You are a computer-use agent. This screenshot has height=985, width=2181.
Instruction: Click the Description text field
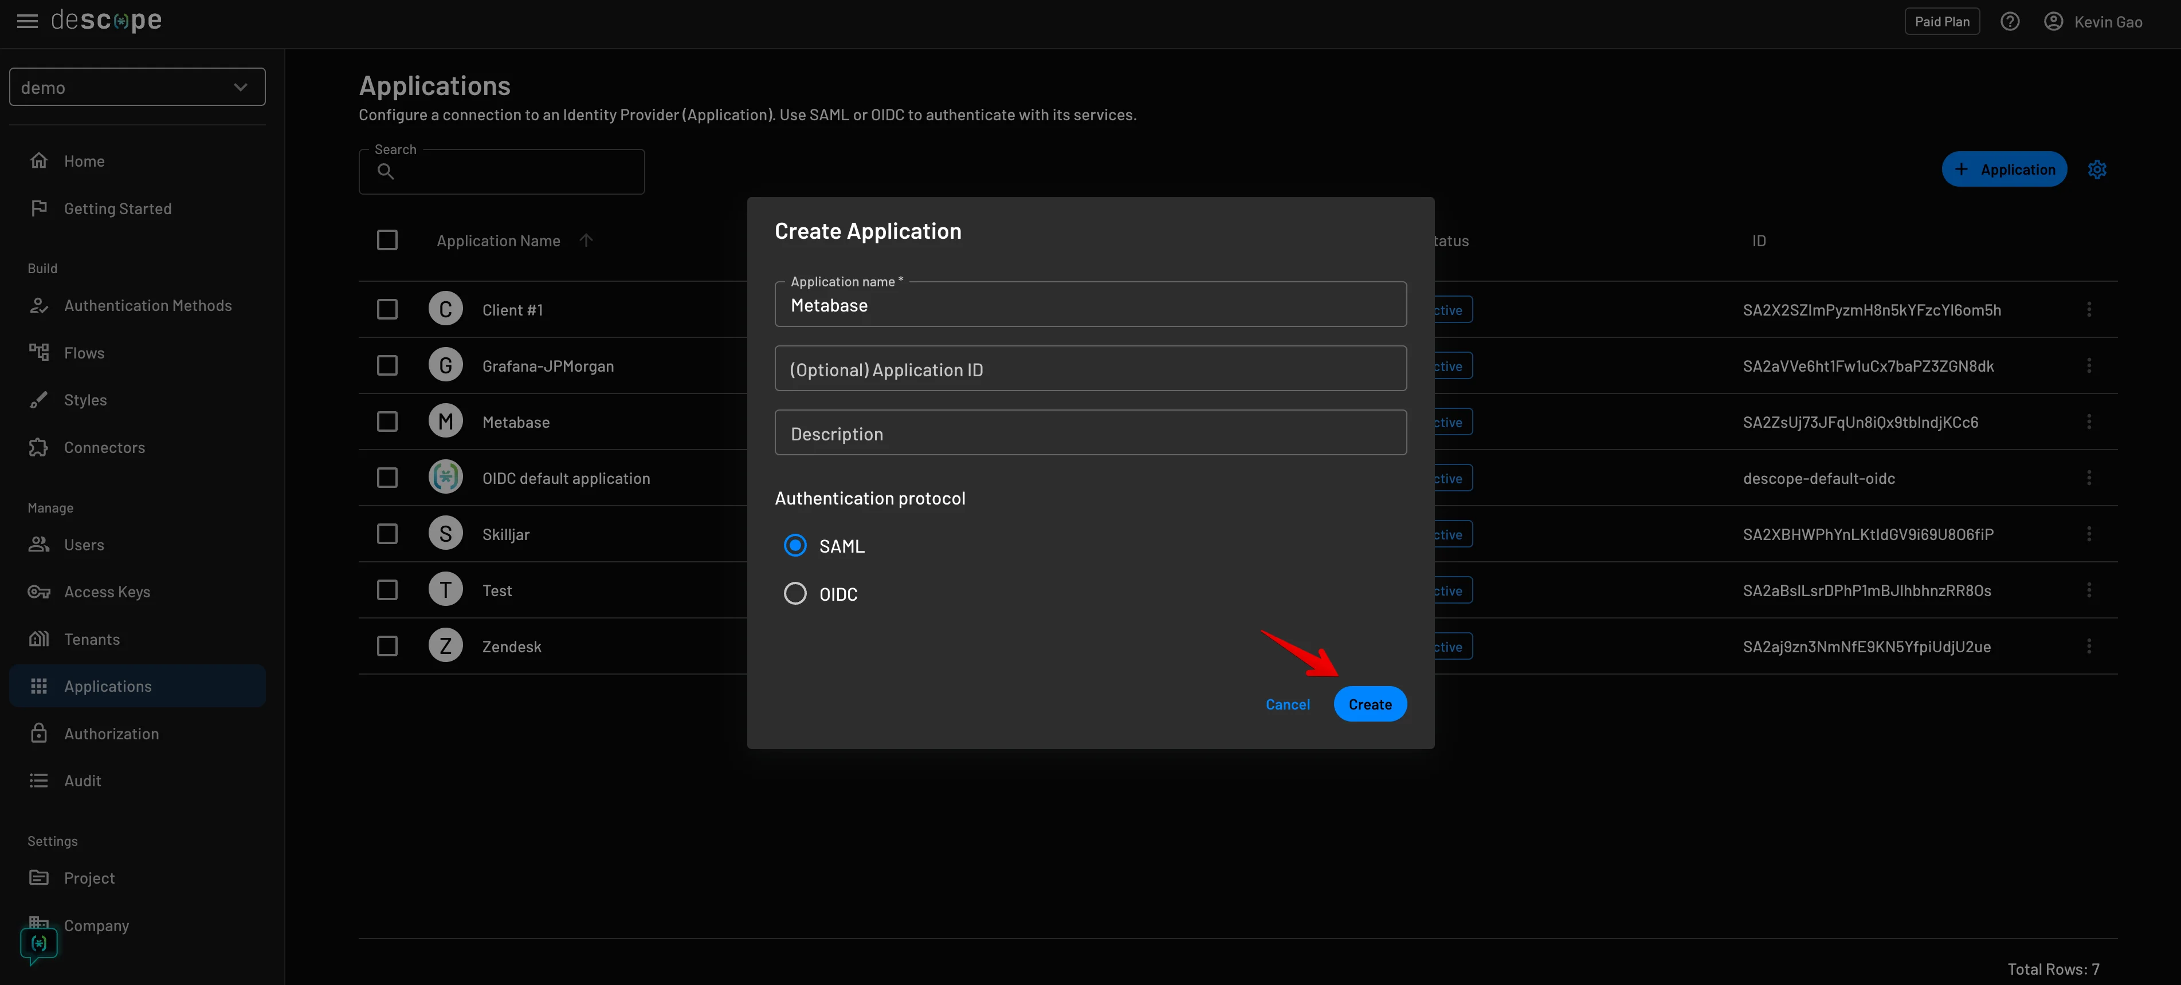click(1090, 432)
